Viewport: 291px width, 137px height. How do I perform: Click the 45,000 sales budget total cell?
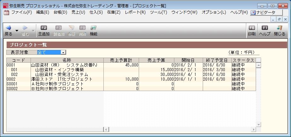click(x=121, y=65)
